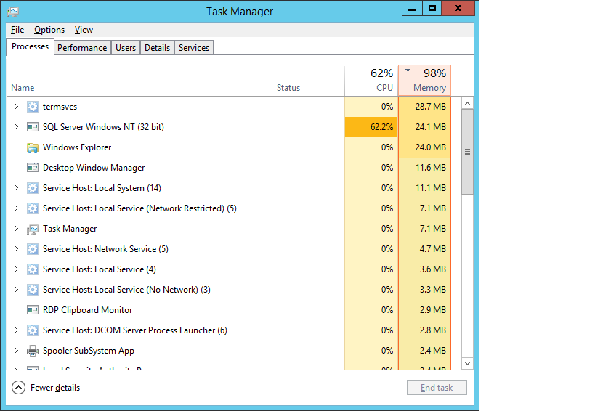
Task: Sort by the Memory column header
Action: pyautogui.click(x=424, y=81)
